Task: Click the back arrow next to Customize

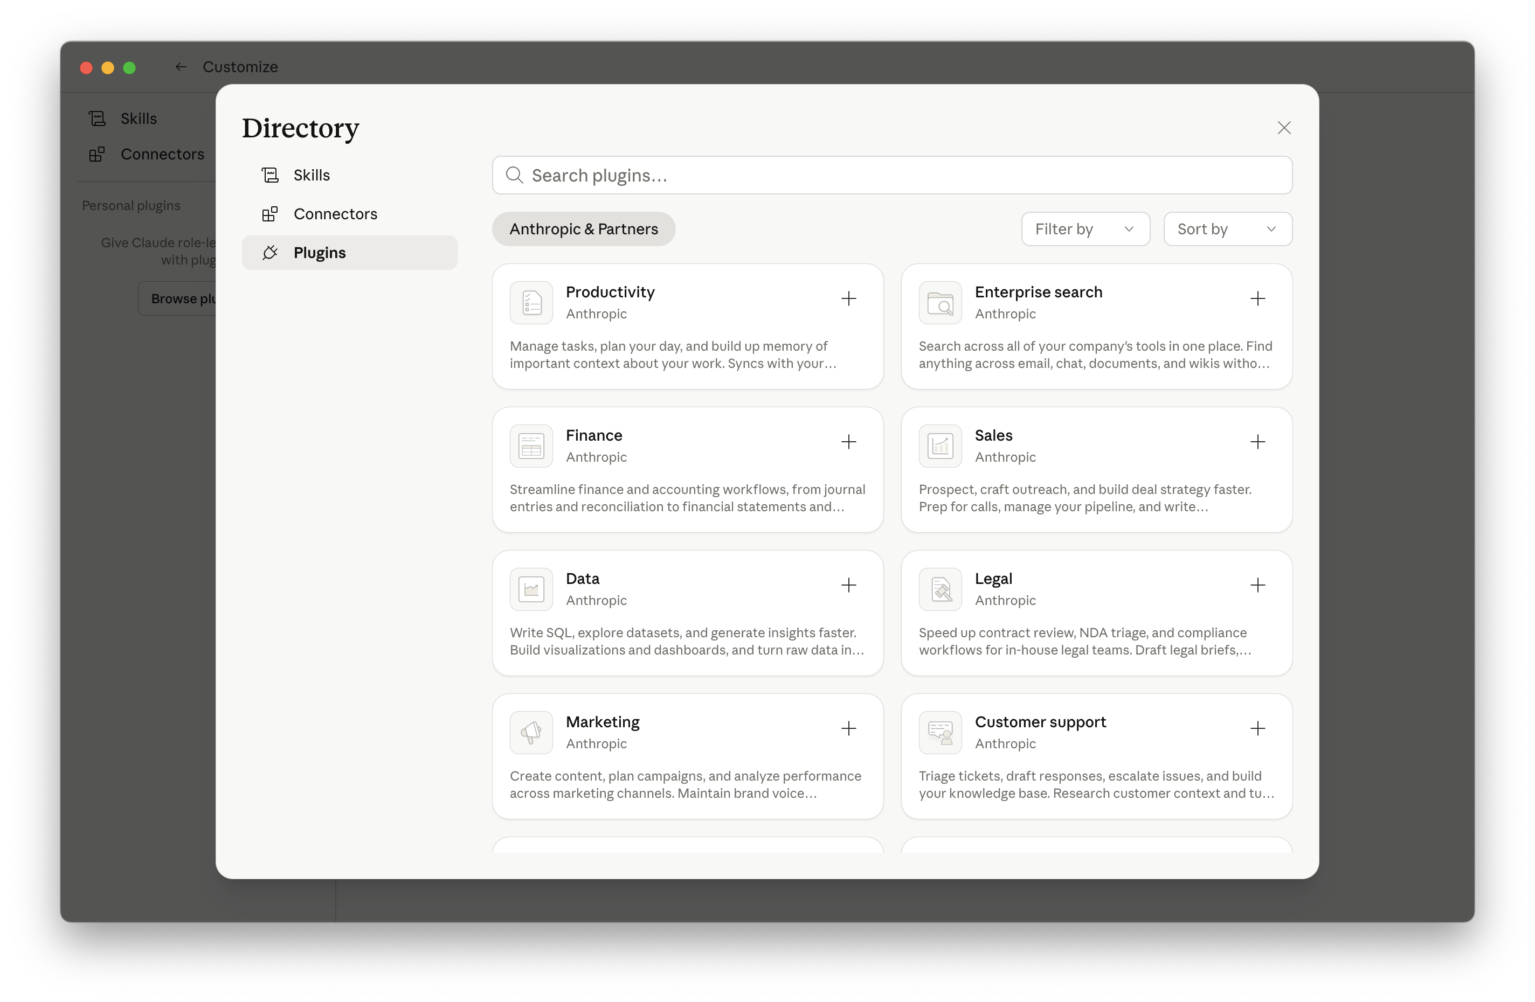Action: tap(181, 67)
